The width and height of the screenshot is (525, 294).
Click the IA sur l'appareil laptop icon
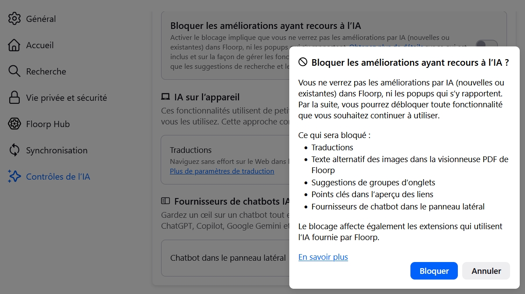(165, 97)
